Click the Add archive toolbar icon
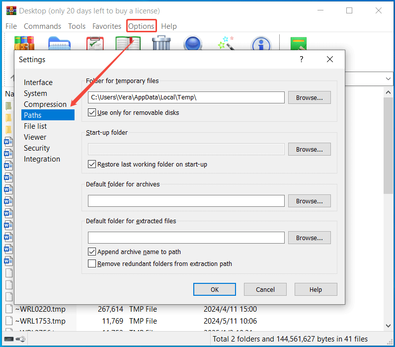 tap(24, 43)
